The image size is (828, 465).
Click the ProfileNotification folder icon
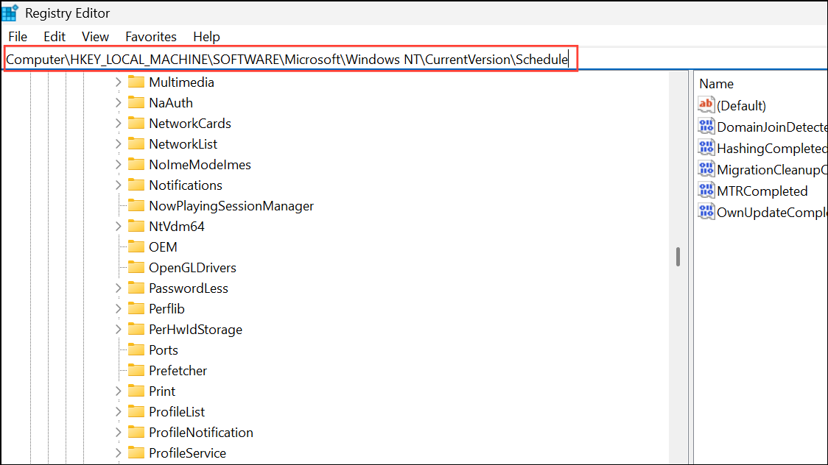(x=136, y=432)
